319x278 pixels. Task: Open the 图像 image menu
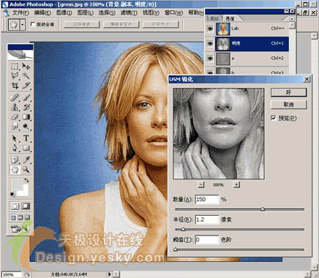(x=64, y=12)
